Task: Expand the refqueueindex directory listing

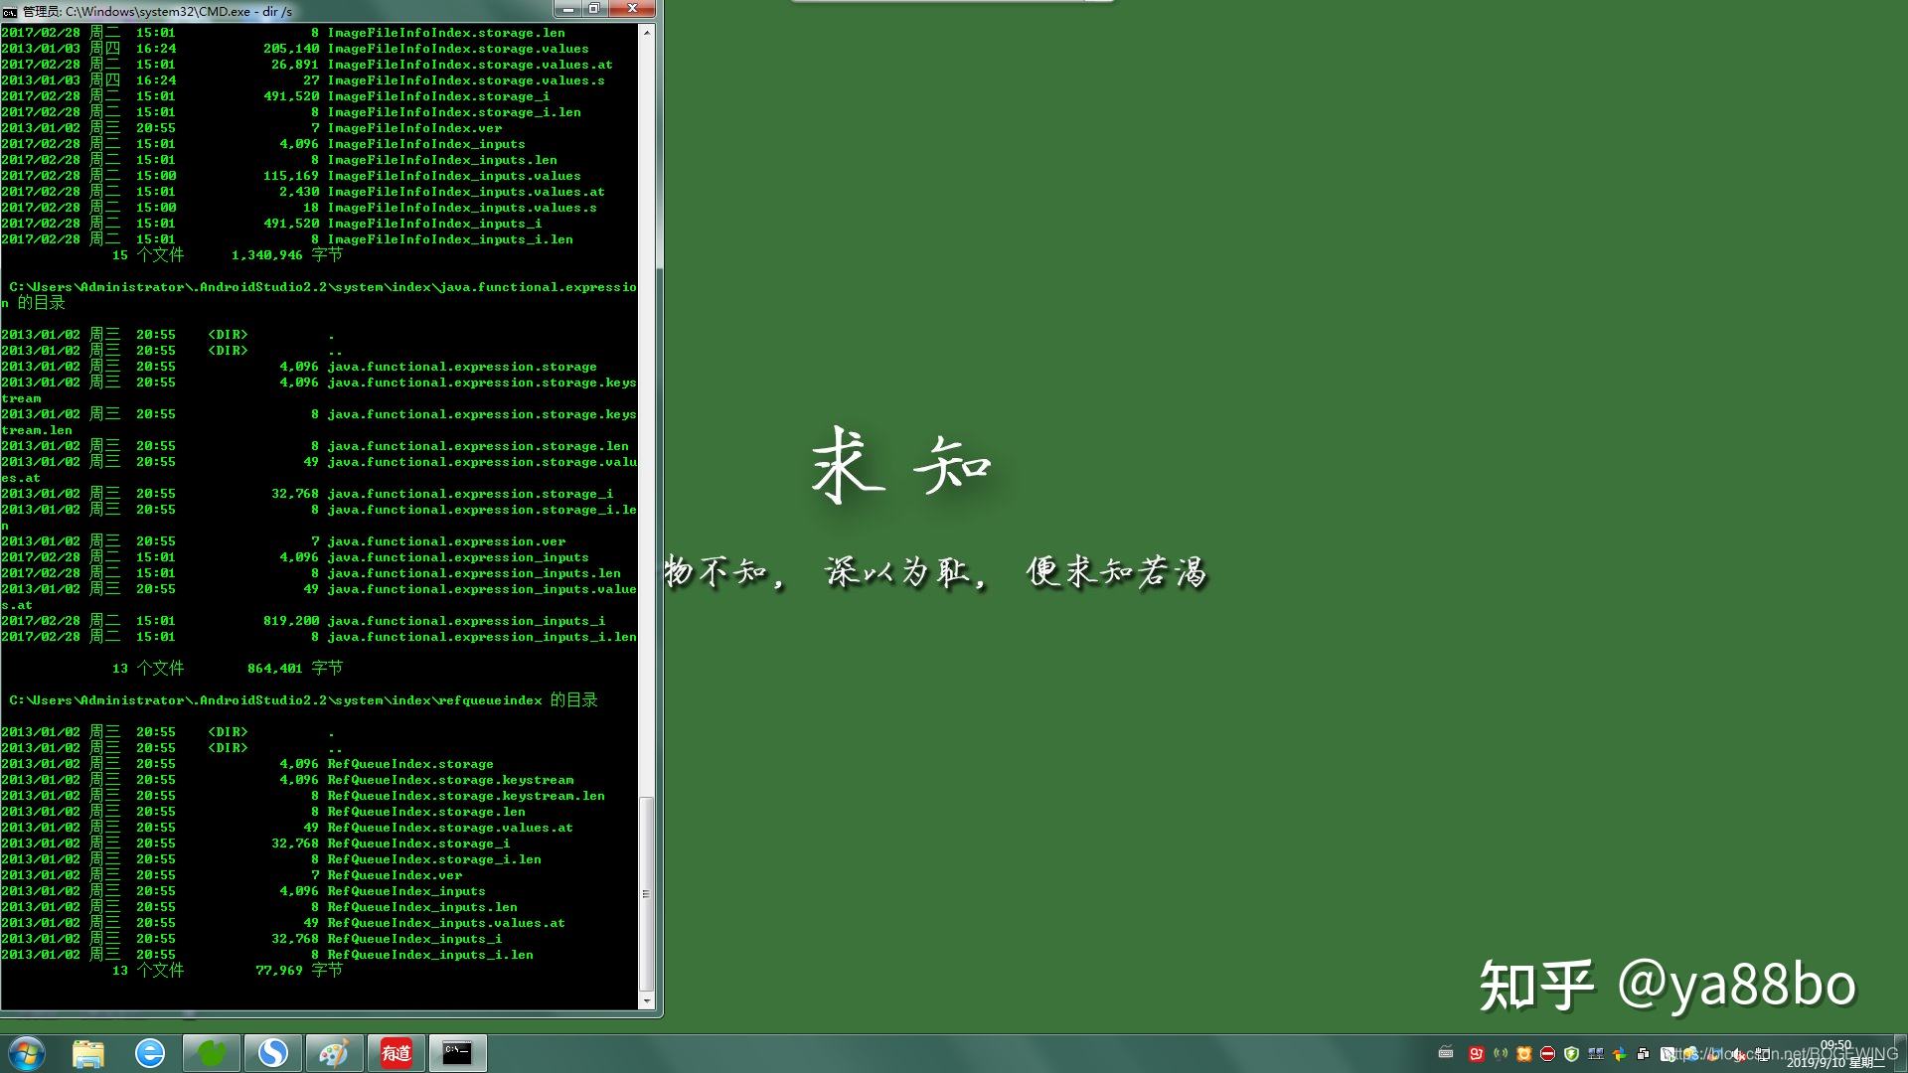Action: [301, 699]
